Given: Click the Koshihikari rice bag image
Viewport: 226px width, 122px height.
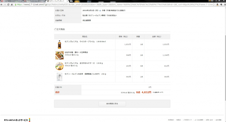Looking at the screenshot, I should point(59,76).
